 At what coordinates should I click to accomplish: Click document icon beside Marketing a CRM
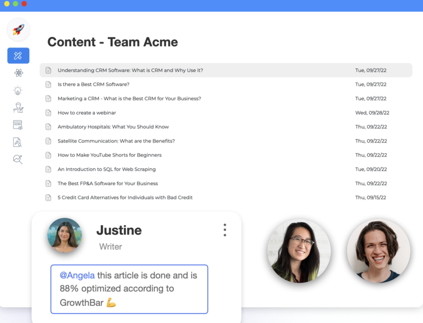click(x=48, y=99)
